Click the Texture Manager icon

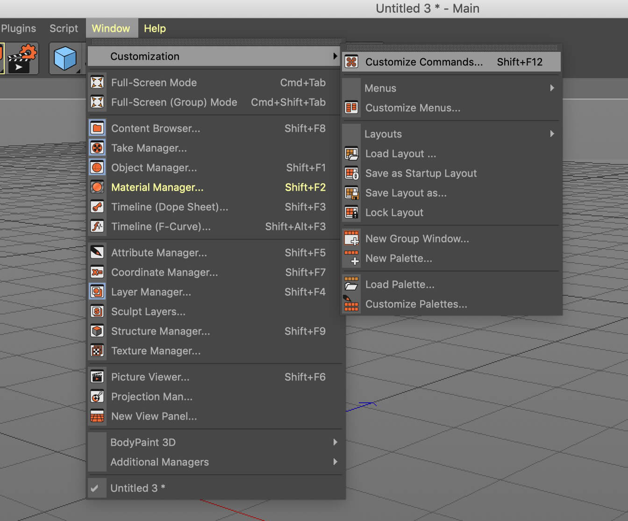point(97,351)
